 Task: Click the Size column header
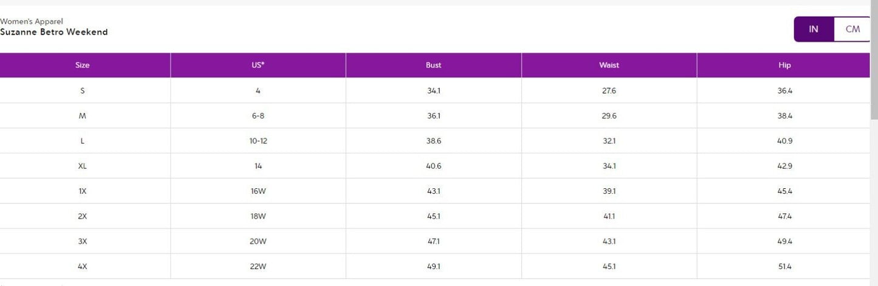pos(83,65)
